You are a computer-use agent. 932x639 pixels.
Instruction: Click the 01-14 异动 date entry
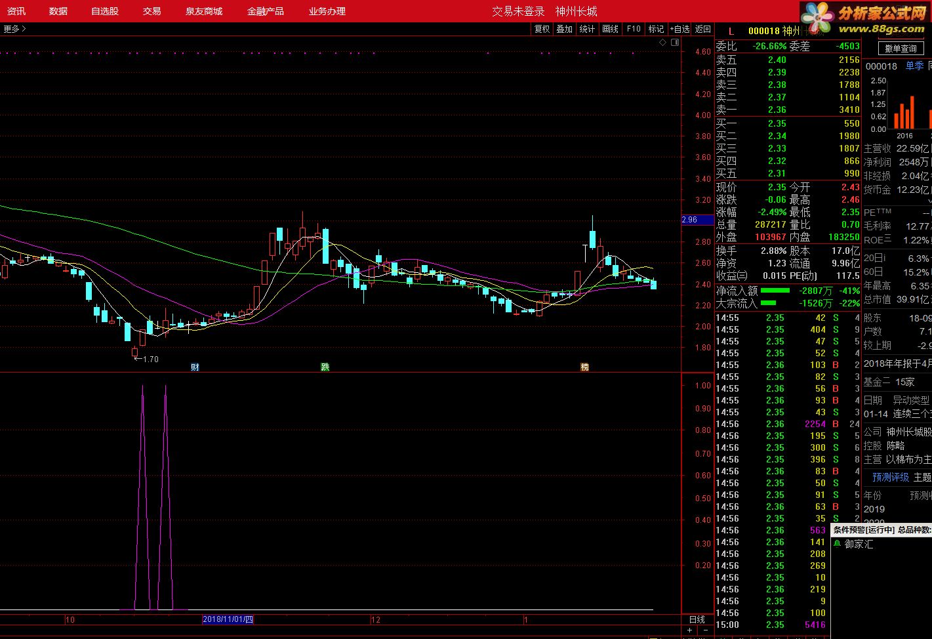click(876, 414)
